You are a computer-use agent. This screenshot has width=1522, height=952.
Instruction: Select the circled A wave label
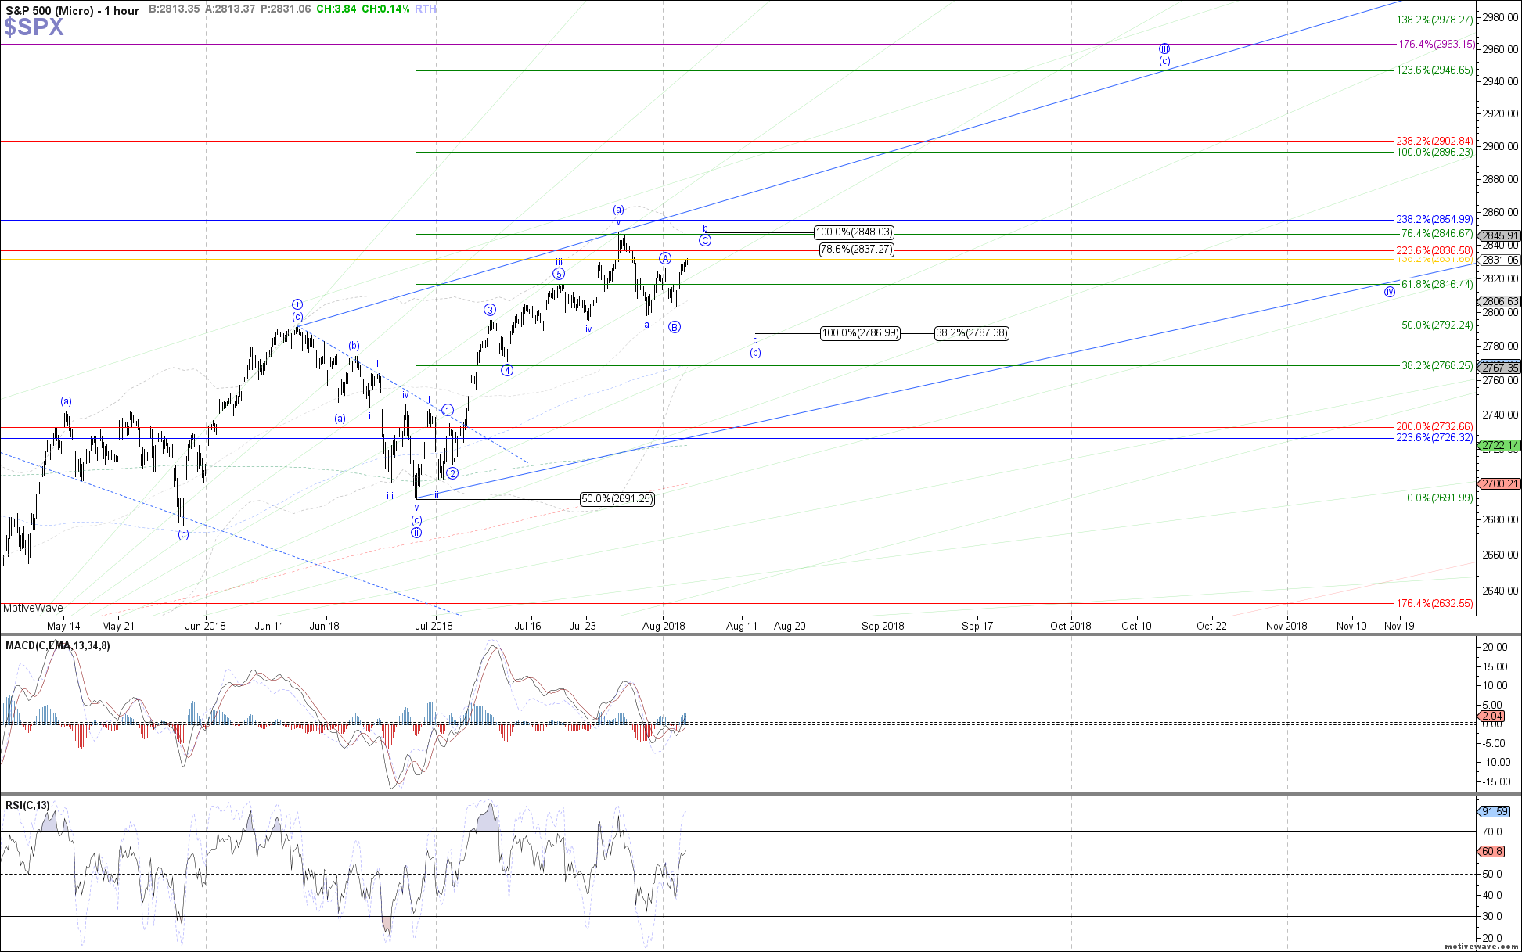coord(665,258)
